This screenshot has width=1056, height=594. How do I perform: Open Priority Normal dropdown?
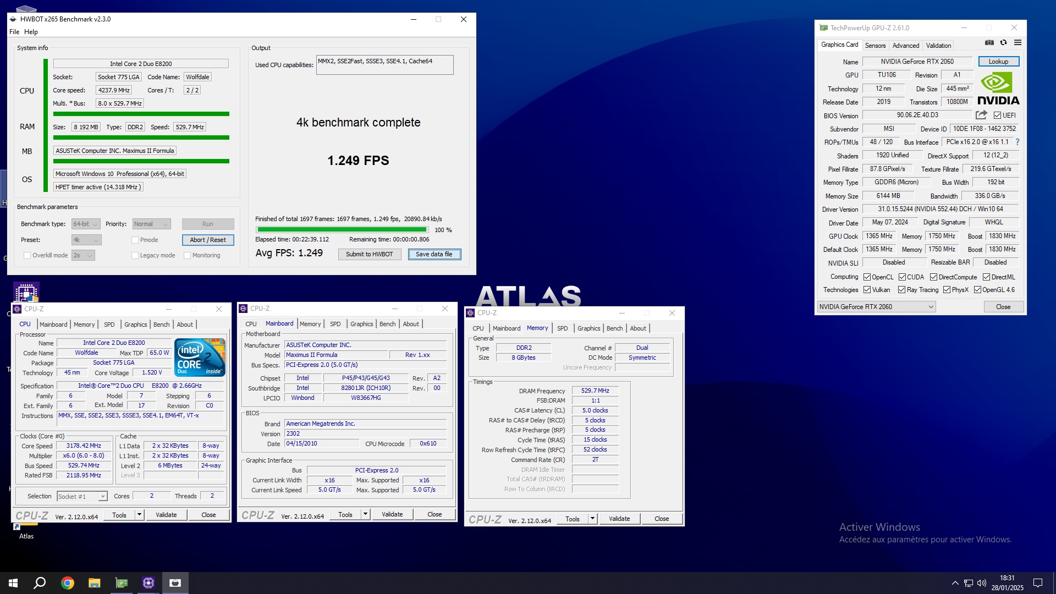tap(151, 224)
